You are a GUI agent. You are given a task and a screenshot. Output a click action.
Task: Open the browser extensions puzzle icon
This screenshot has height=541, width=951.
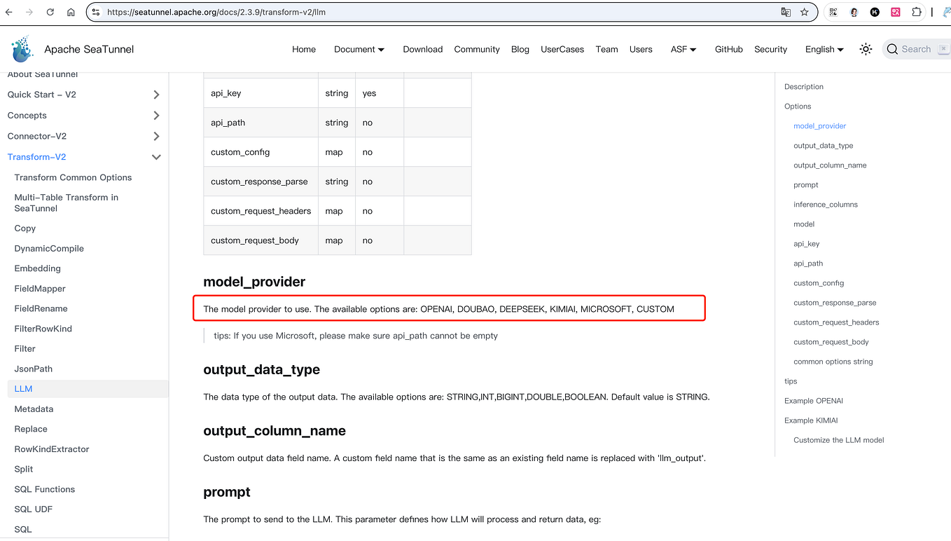coord(916,12)
